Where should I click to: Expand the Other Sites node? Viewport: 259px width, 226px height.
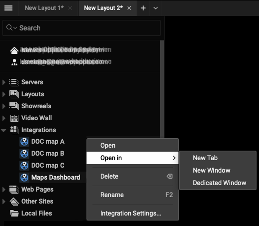click(3, 202)
